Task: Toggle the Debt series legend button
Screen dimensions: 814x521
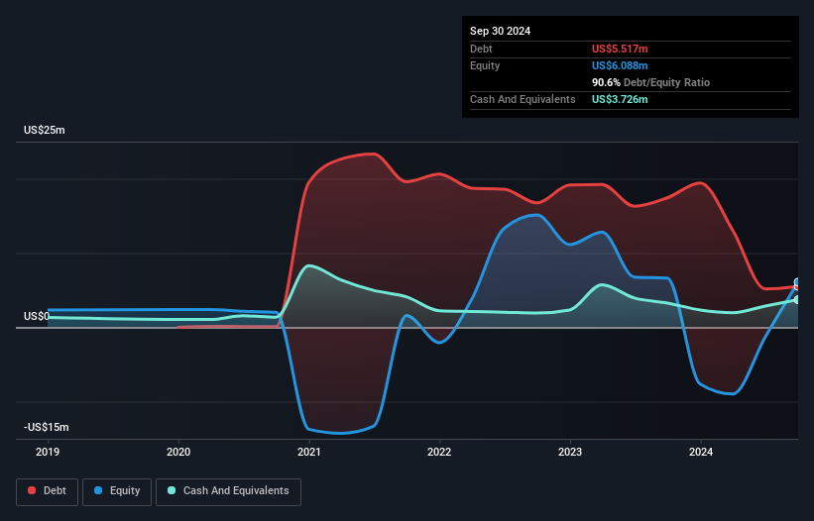Action: tap(48, 491)
